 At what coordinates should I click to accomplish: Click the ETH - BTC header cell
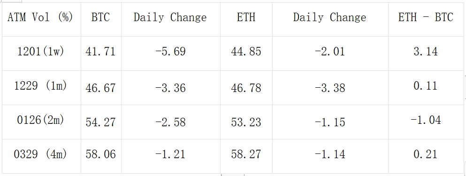click(425, 20)
